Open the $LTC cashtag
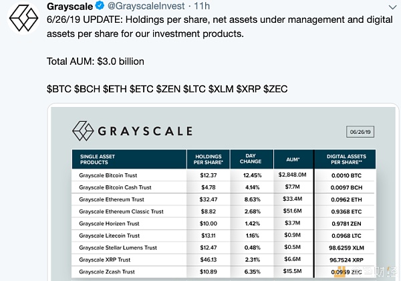The height and width of the screenshot is (281, 401). [194, 89]
